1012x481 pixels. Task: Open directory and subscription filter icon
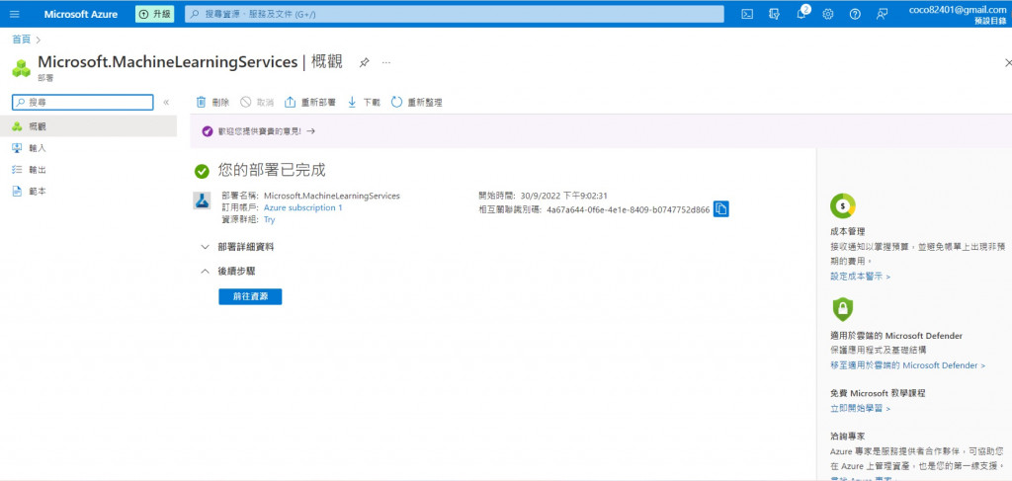click(x=775, y=14)
